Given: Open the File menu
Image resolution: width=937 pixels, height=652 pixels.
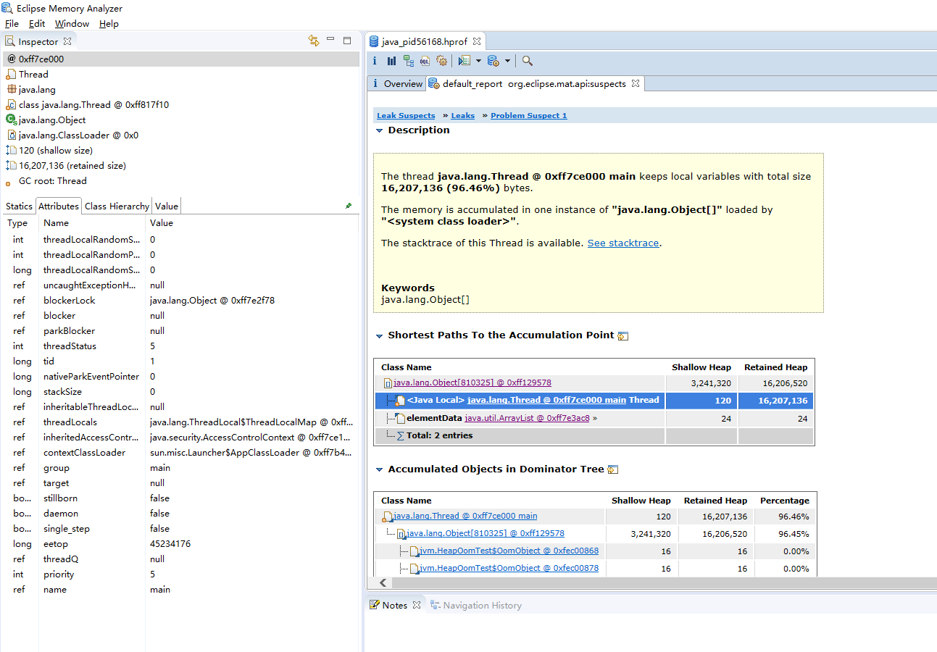Looking at the screenshot, I should pyautogui.click(x=12, y=23).
